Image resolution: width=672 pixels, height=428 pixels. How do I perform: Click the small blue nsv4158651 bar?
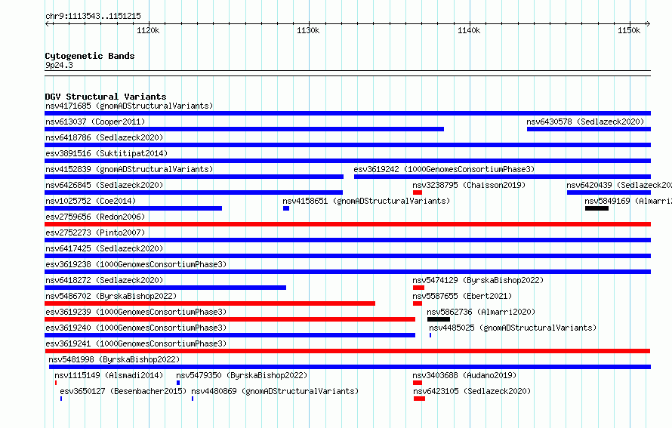point(286,208)
